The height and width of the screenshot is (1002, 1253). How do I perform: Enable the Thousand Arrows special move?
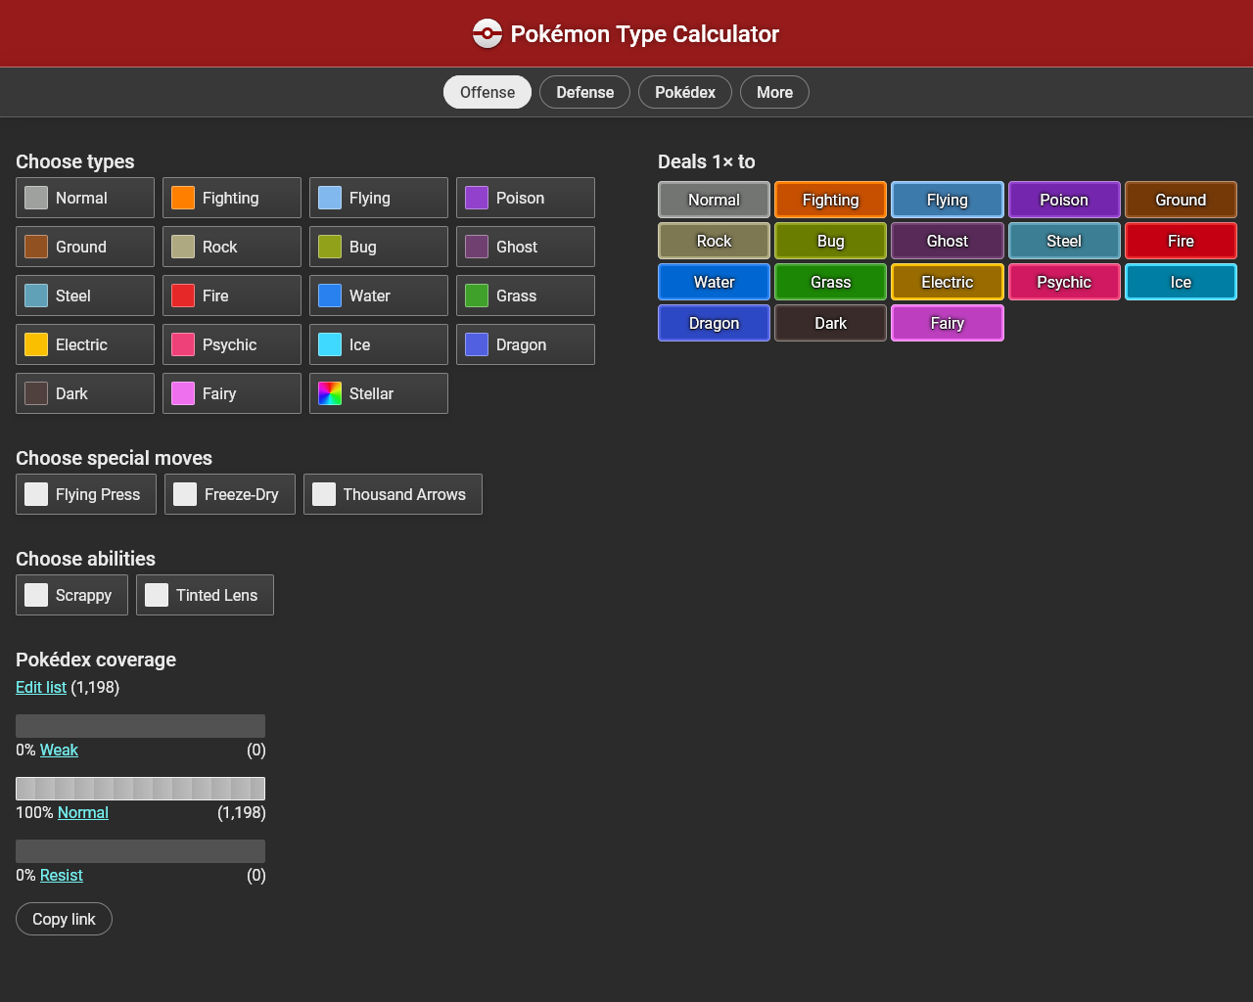click(x=324, y=494)
